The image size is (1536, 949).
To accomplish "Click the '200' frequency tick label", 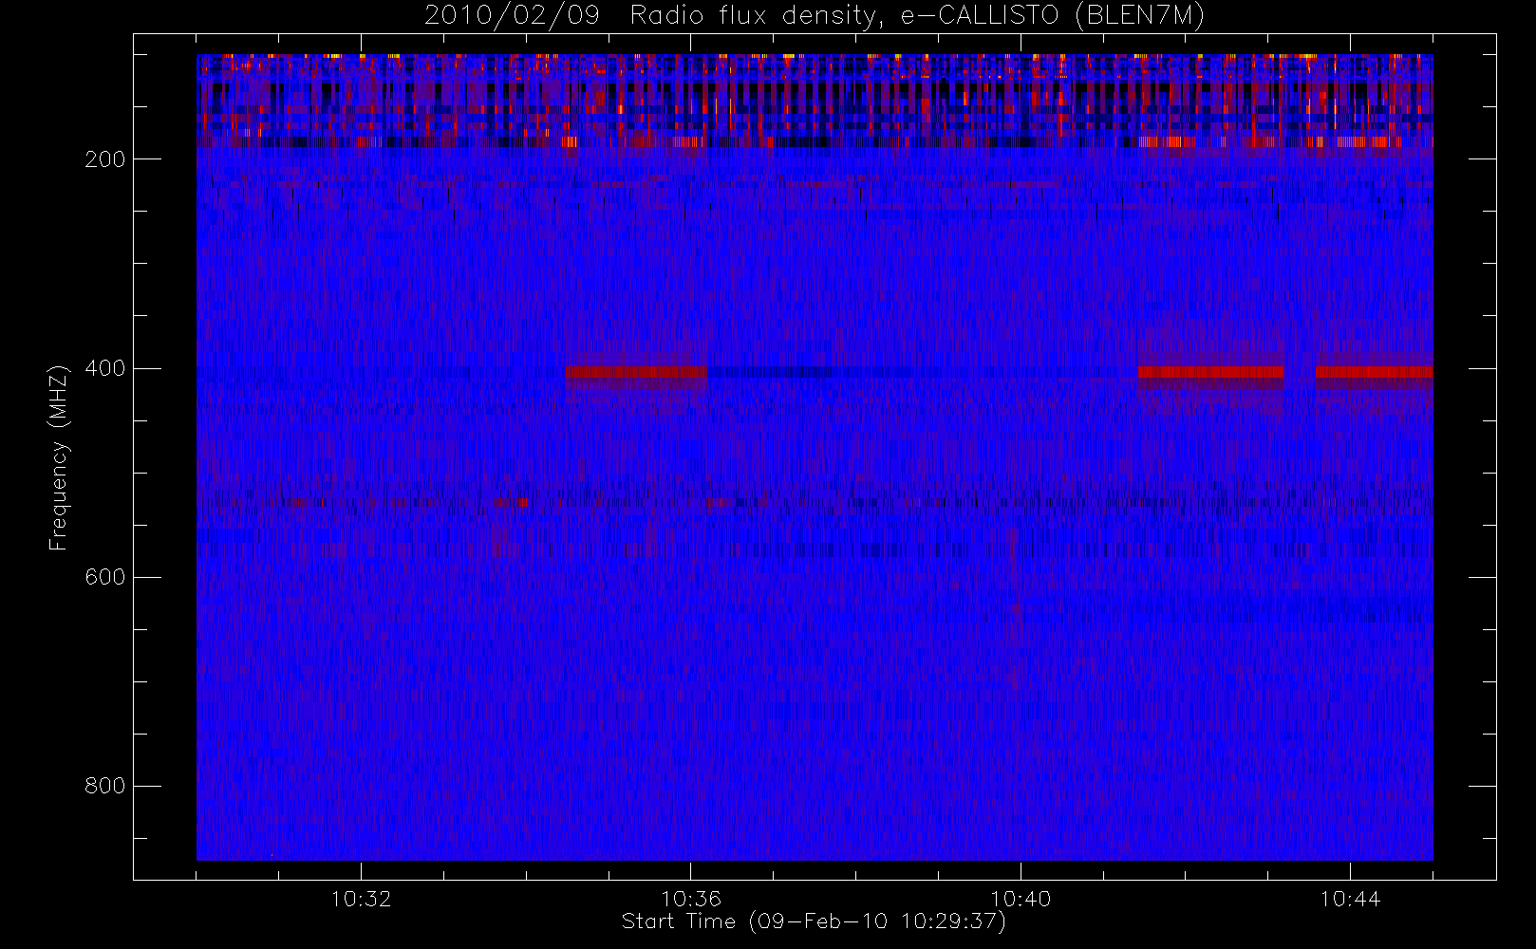I will tap(105, 159).
